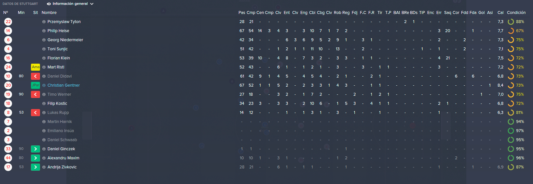Sort players by Condición column header
This screenshot has height=184, width=533.
516,13
